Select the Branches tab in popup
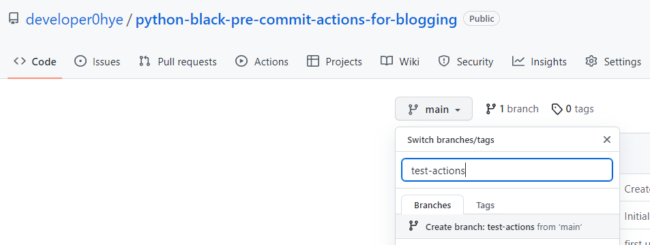 (x=432, y=205)
